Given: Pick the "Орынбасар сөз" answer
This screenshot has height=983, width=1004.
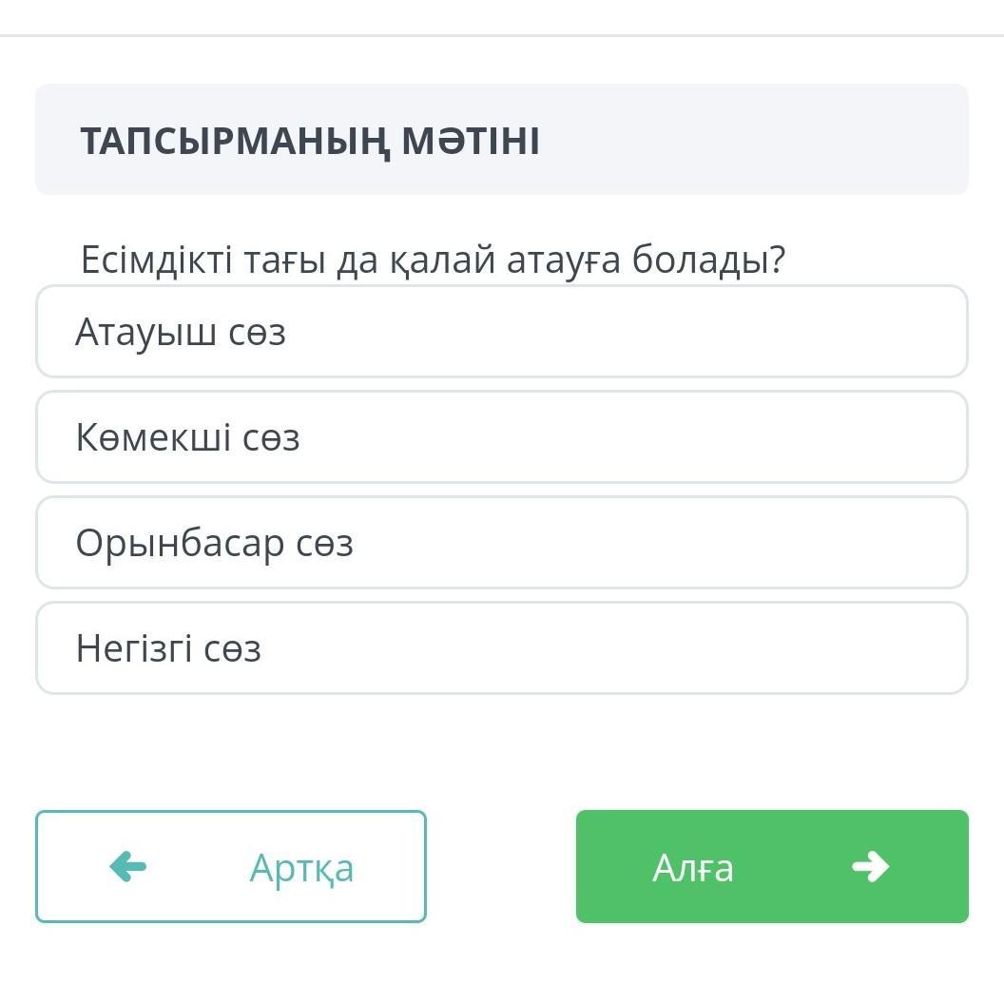Looking at the screenshot, I should click(501, 543).
